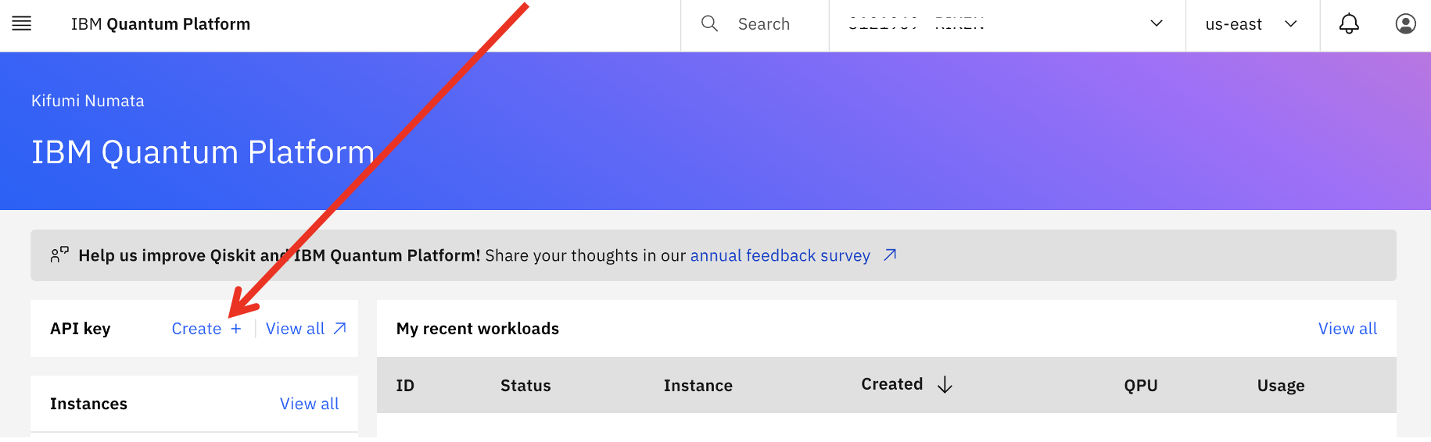The image size is (1431, 442).
Task: Sort by the Created column arrow
Action: click(945, 384)
